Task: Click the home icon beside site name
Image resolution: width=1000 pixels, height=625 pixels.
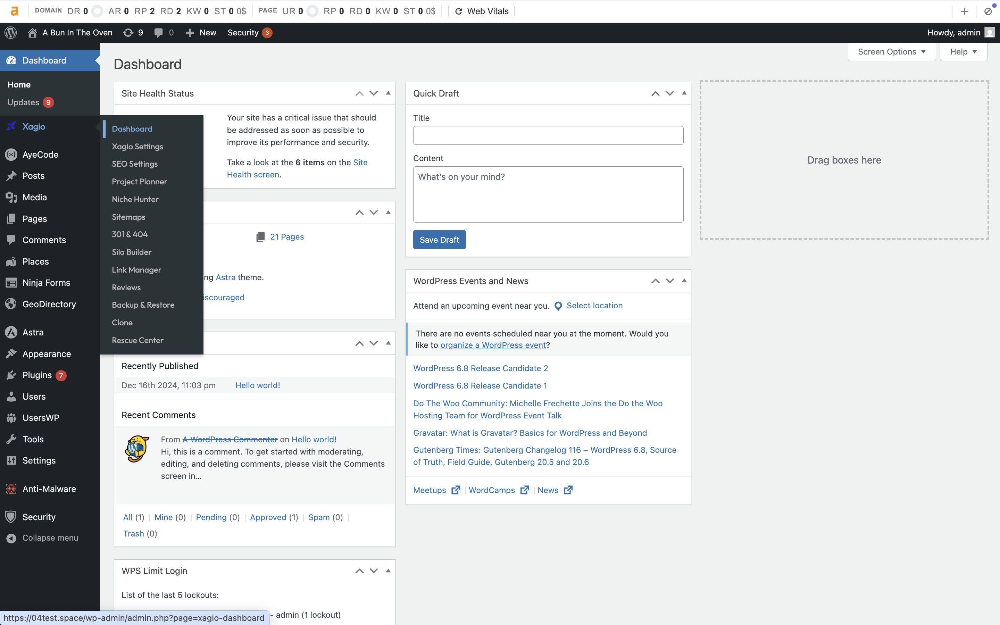Action: 32,33
